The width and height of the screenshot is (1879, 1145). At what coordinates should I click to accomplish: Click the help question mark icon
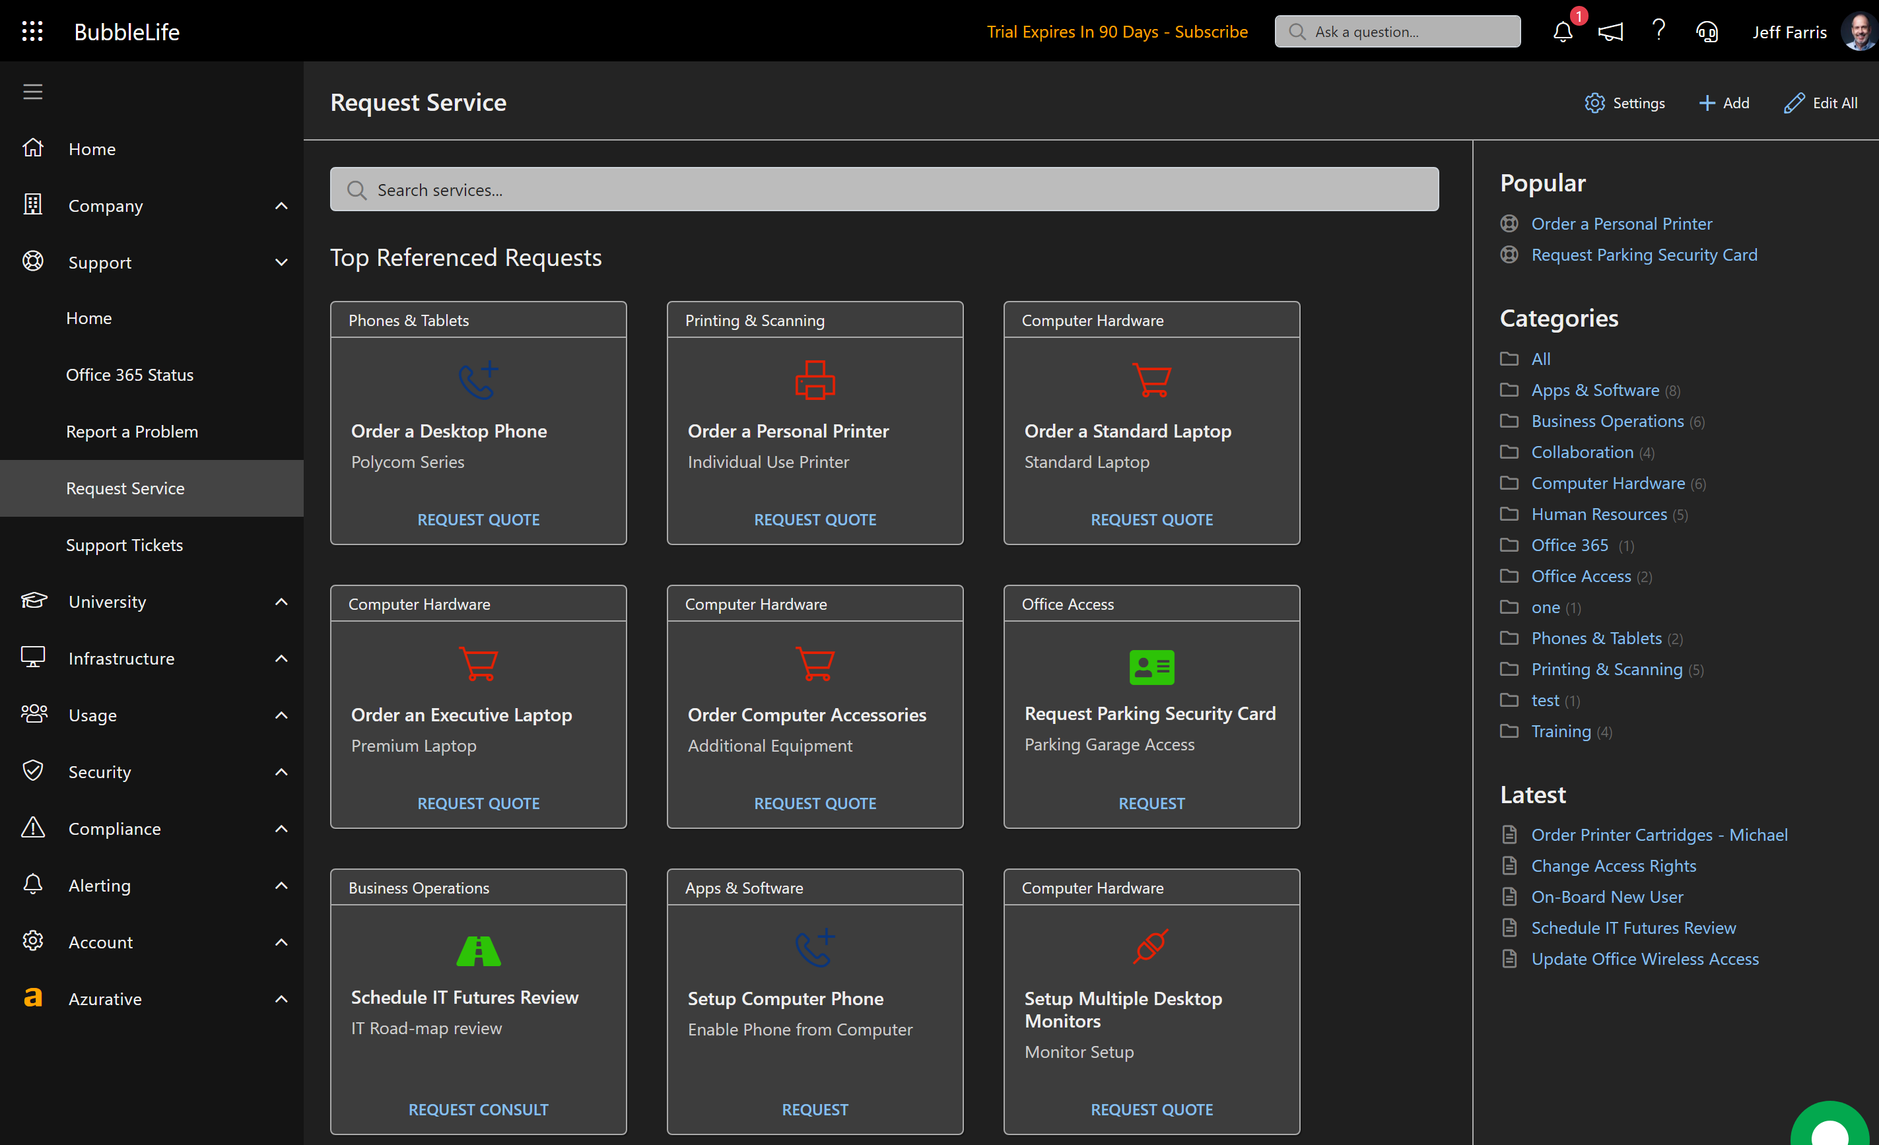click(x=1658, y=31)
